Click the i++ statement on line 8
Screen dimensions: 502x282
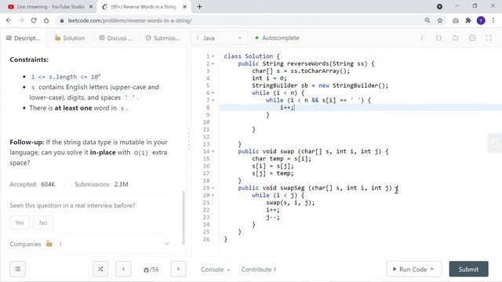point(287,108)
